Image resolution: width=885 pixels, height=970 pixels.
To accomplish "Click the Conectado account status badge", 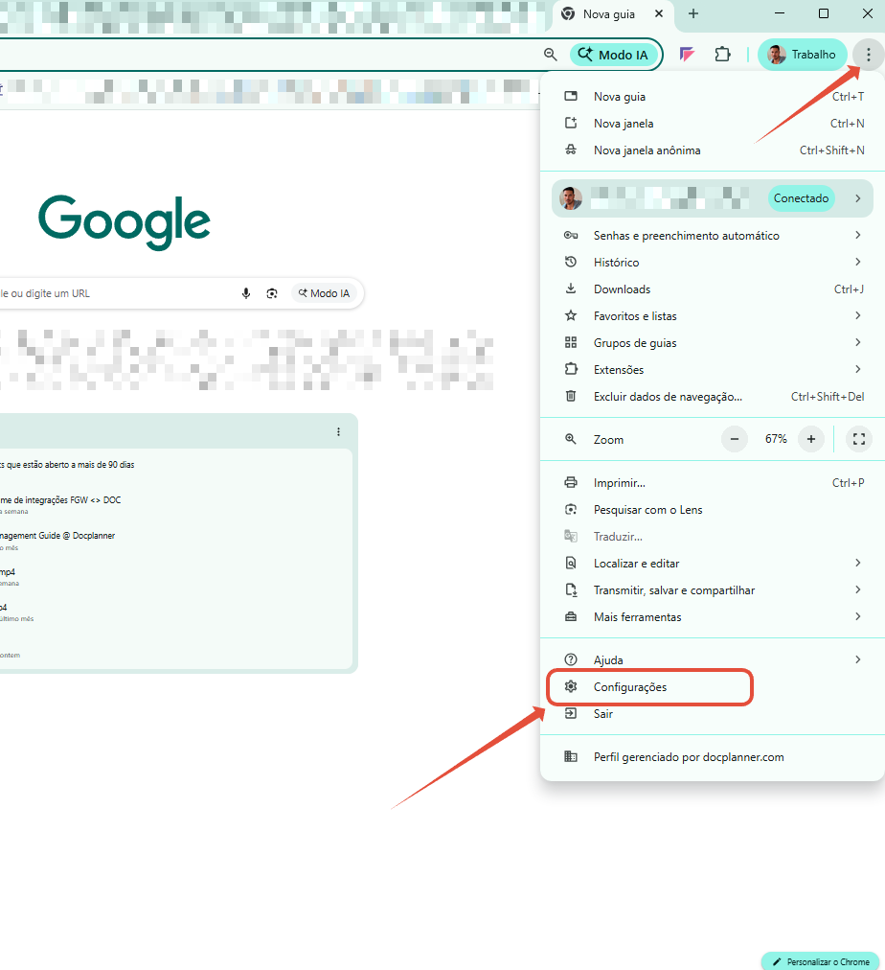I will [801, 198].
